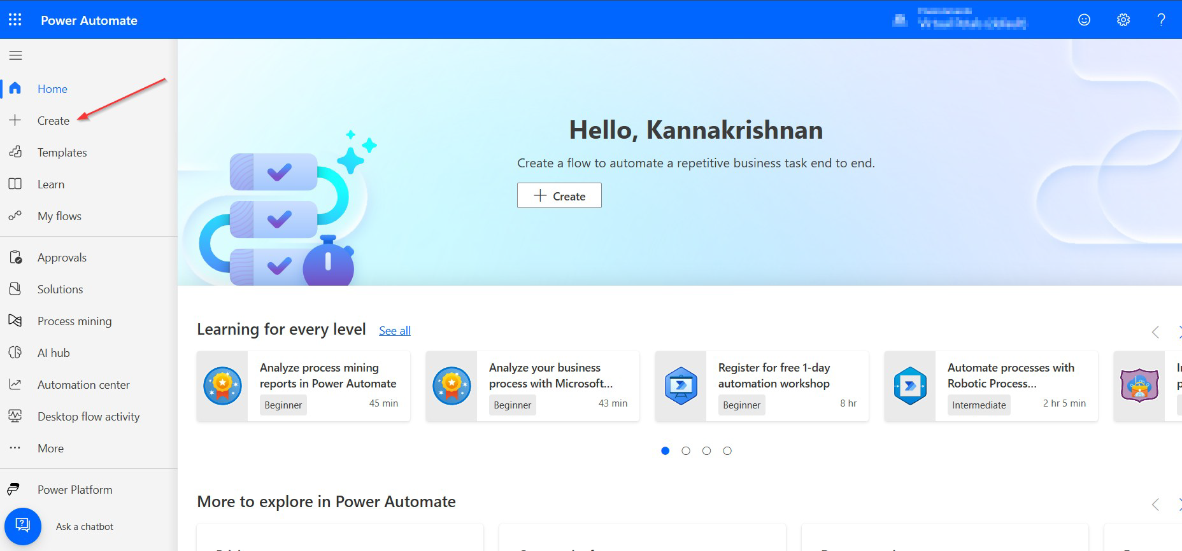Screen dimensions: 1182x551
Task: Collapse the left navigation hamburger menu
Action: pos(15,55)
